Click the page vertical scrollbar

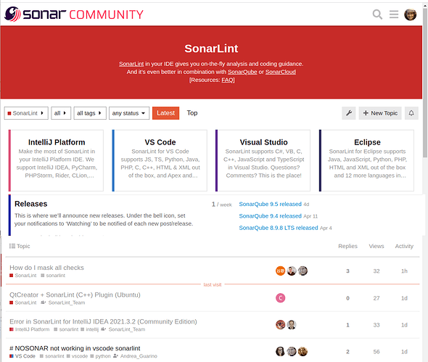point(425,82)
